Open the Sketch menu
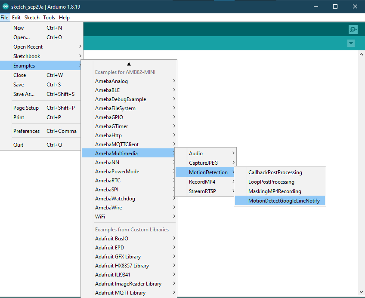 (32, 18)
